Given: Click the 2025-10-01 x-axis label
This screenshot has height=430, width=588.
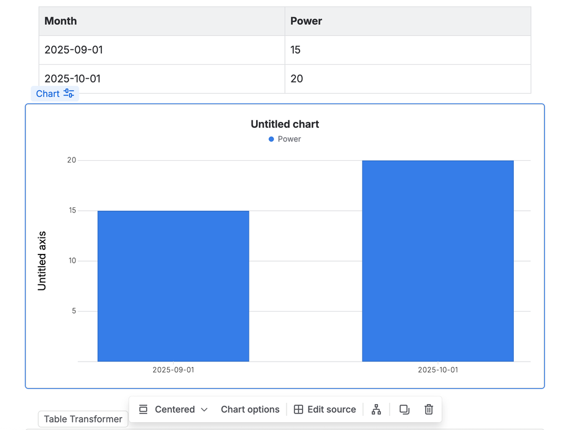Looking at the screenshot, I should tap(438, 370).
